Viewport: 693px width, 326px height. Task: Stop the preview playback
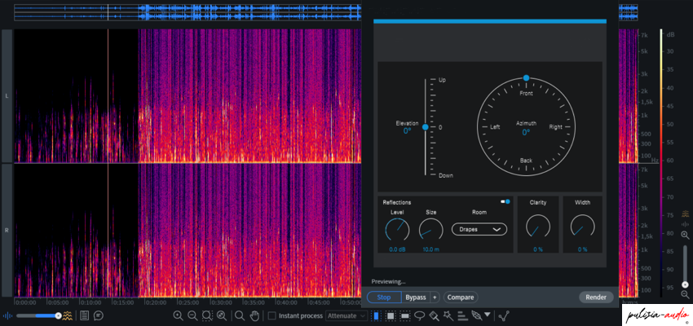384,297
